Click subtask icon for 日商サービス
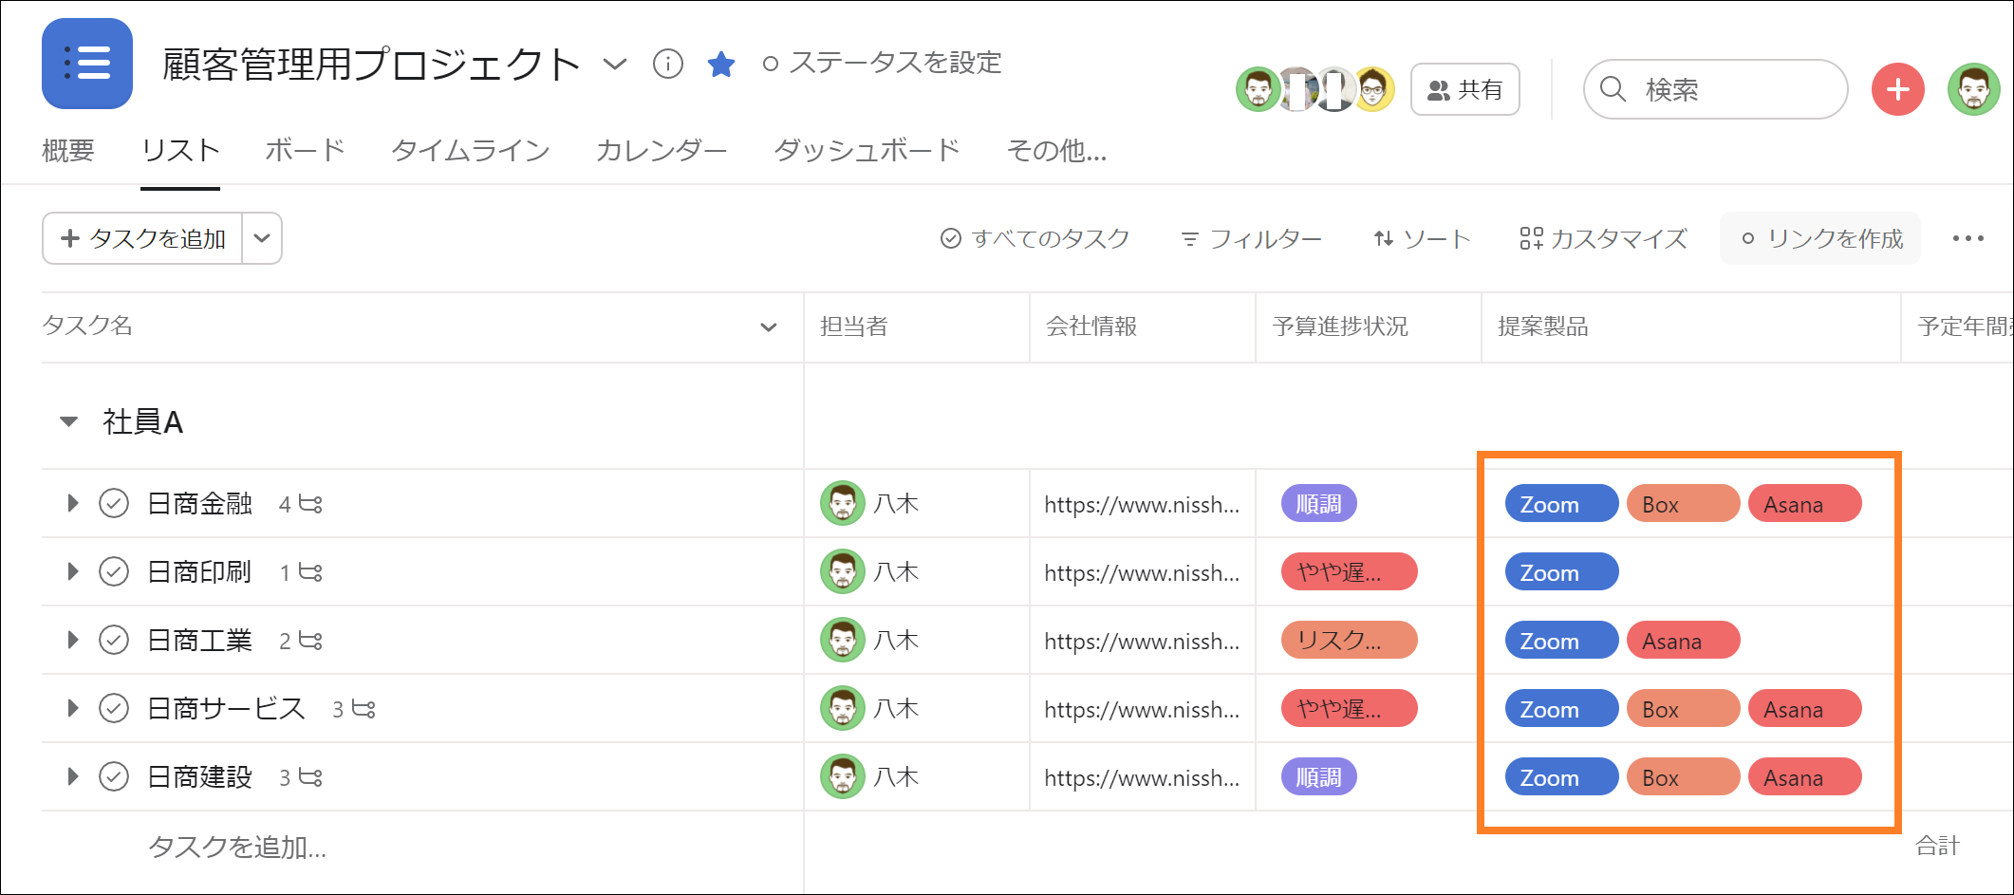This screenshot has width=2014, height=895. click(364, 709)
